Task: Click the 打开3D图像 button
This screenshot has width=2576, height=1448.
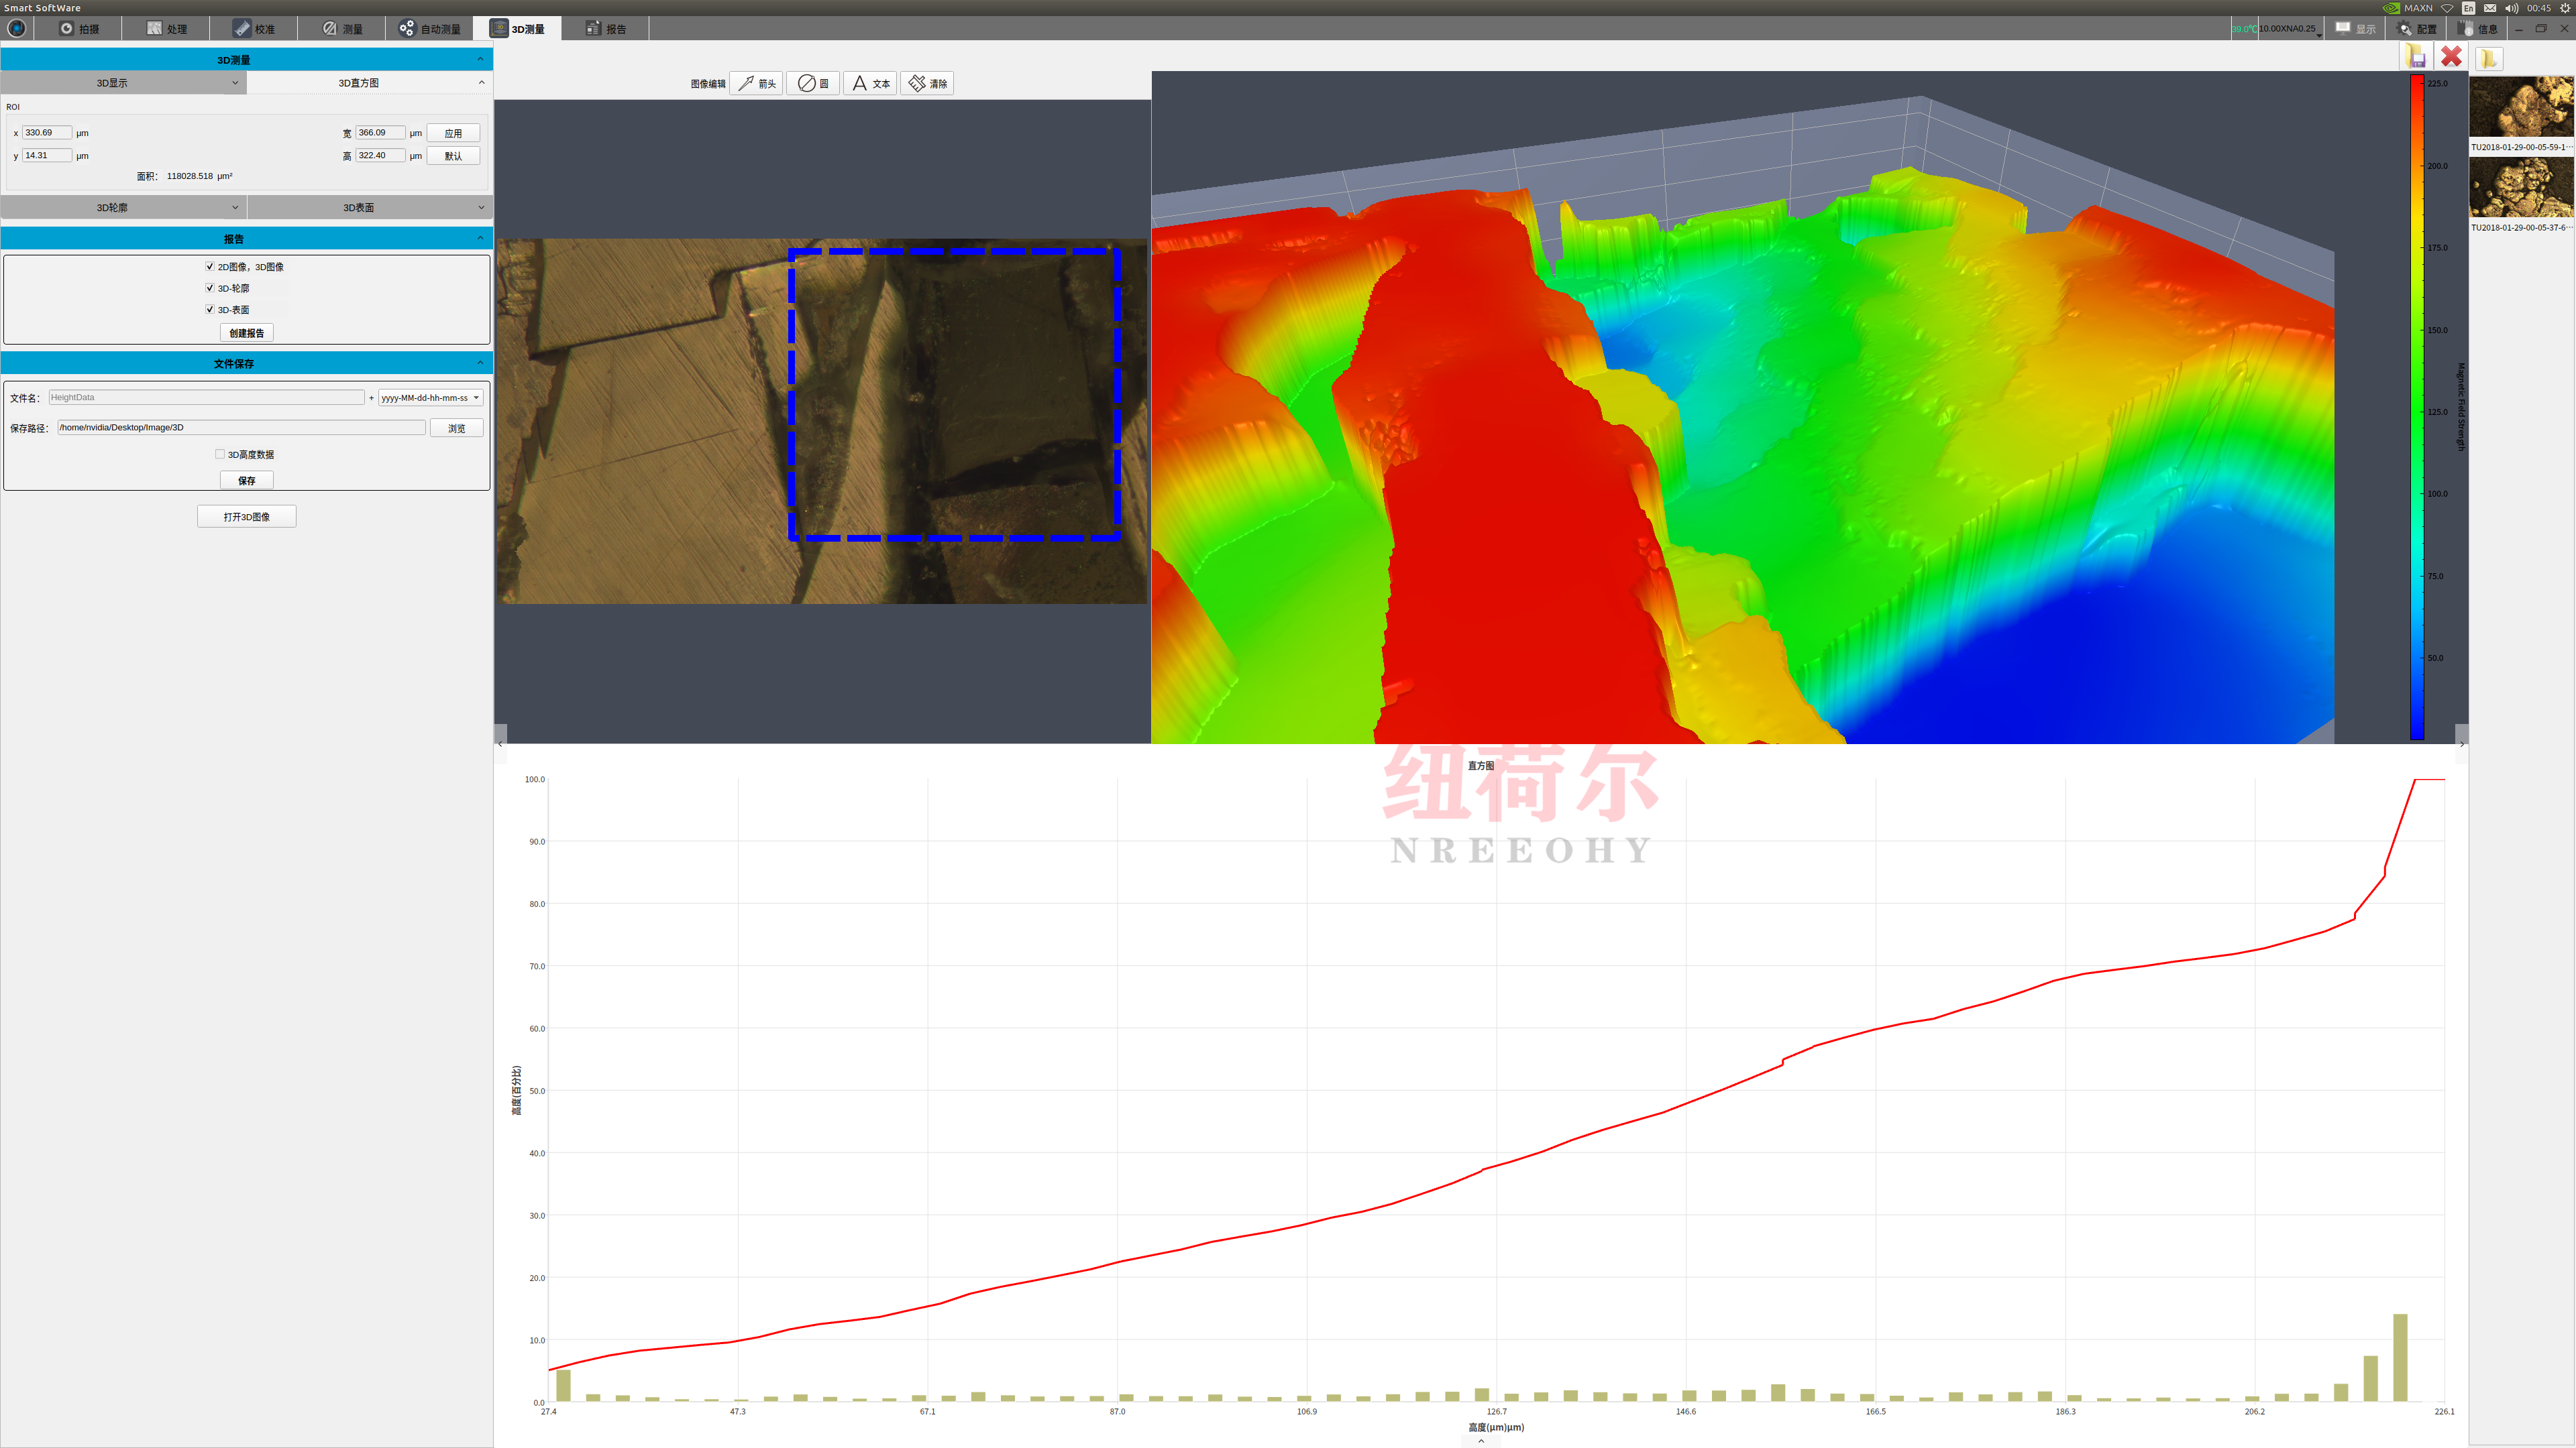Action: (x=246, y=517)
